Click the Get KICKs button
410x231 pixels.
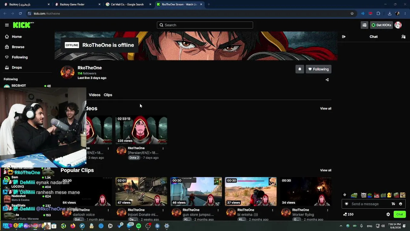click(x=381, y=25)
